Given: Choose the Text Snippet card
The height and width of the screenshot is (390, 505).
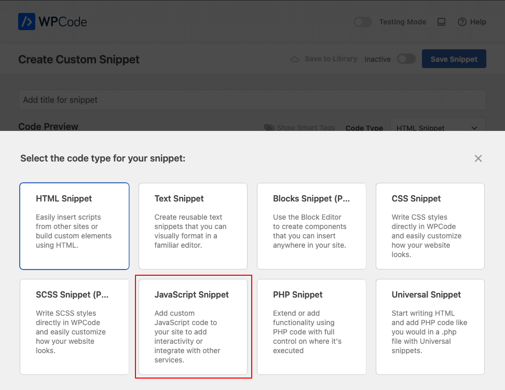Looking at the screenshot, I should click(x=193, y=226).
